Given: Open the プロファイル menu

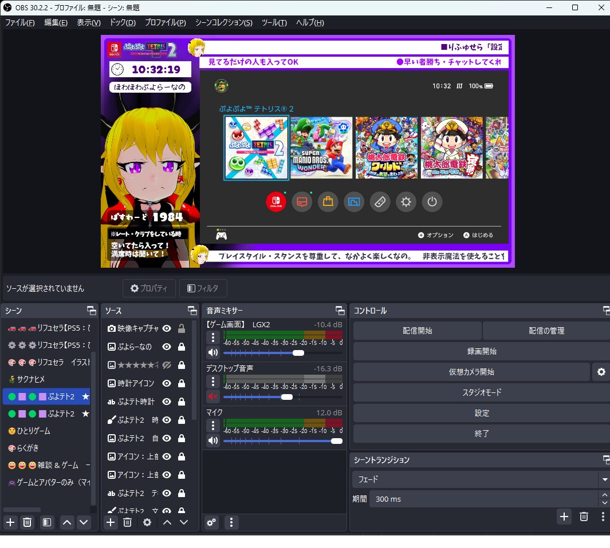Looking at the screenshot, I should coord(165,23).
